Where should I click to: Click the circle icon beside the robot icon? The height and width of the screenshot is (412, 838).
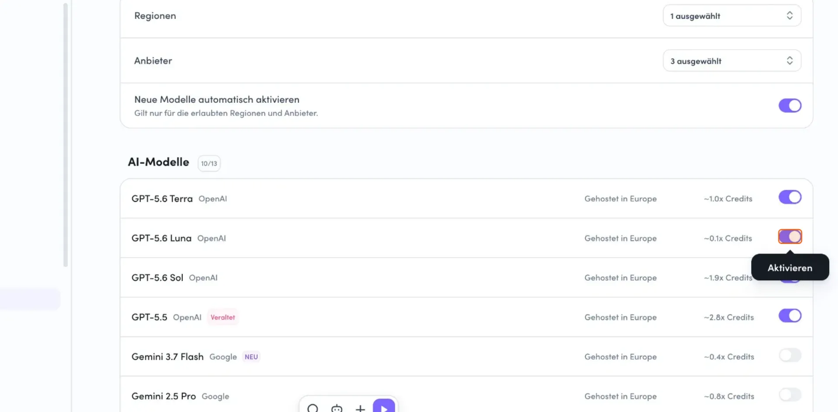(313, 409)
